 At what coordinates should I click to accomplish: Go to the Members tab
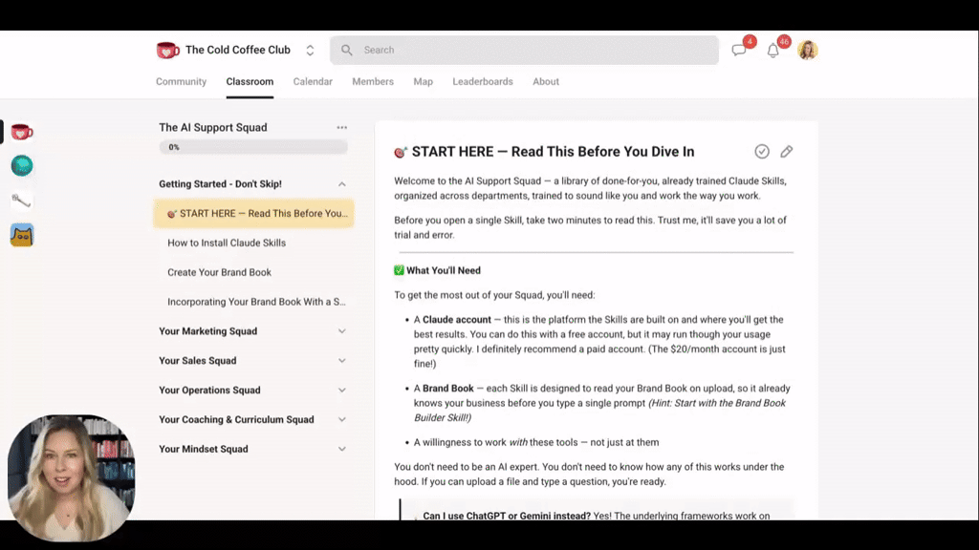coord(373,82)
